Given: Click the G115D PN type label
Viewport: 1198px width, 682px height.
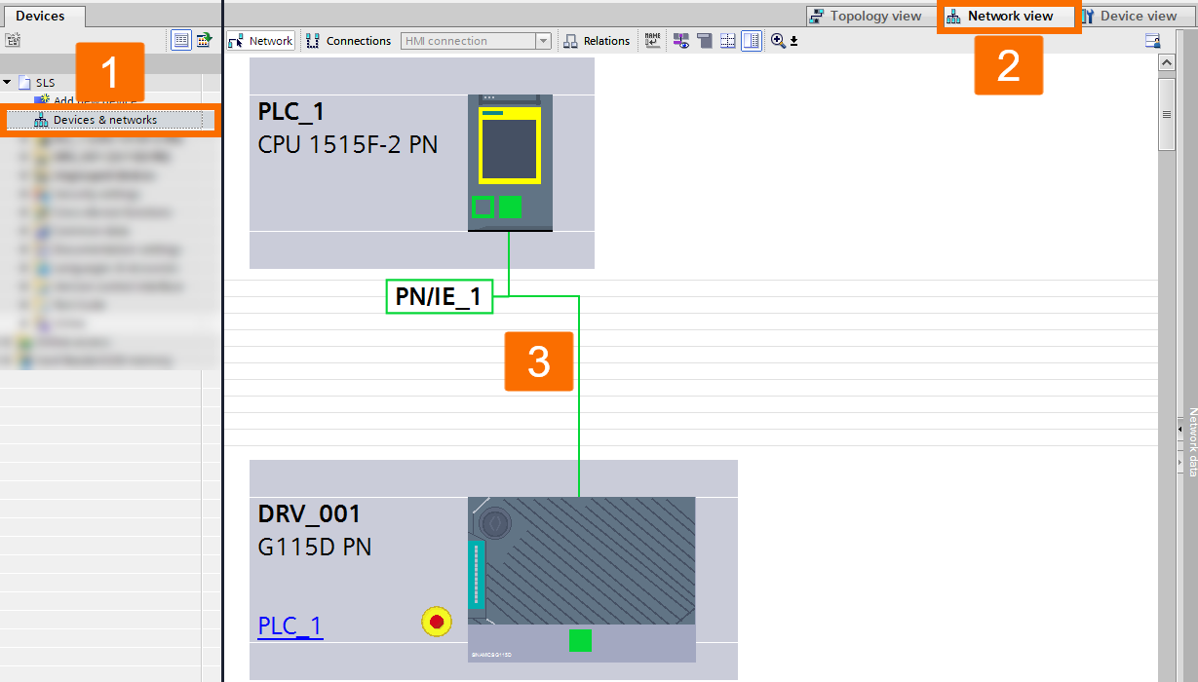Looking at the screenshot, I should coord(314,547).
